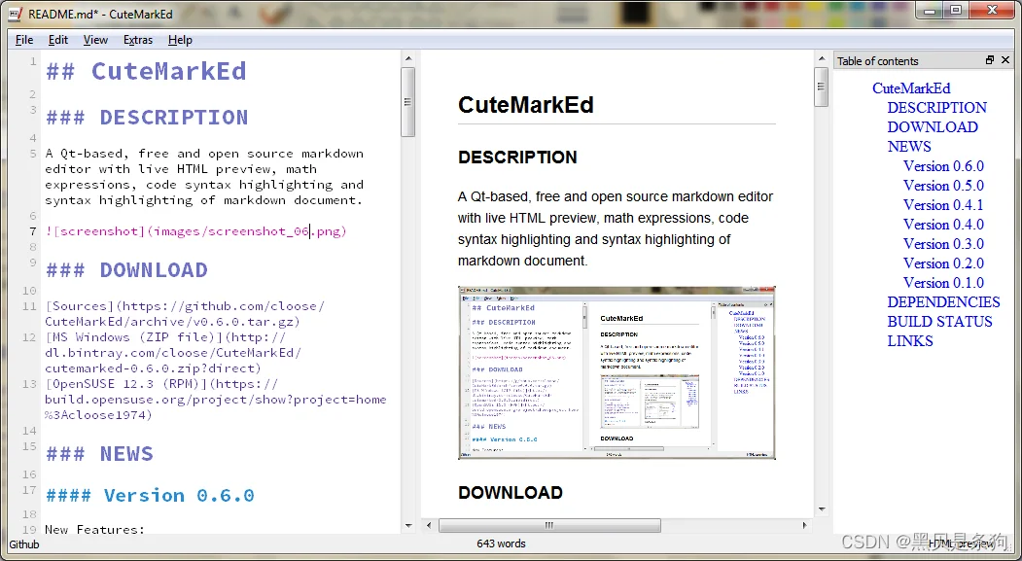This screenshot has width=1022, height=561.
Task: Click the preview horizontal scrollbar thumb
Action: [x=549, y=525]
